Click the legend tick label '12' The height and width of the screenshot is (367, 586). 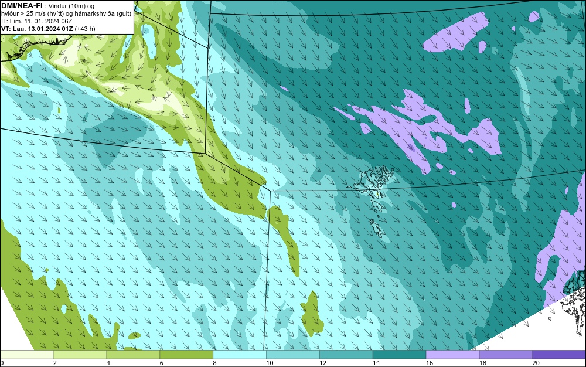(323, 363)
